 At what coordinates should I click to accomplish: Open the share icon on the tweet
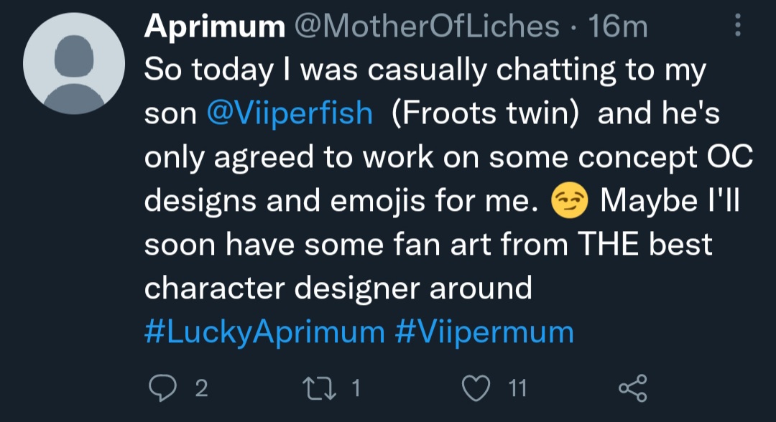632,388
